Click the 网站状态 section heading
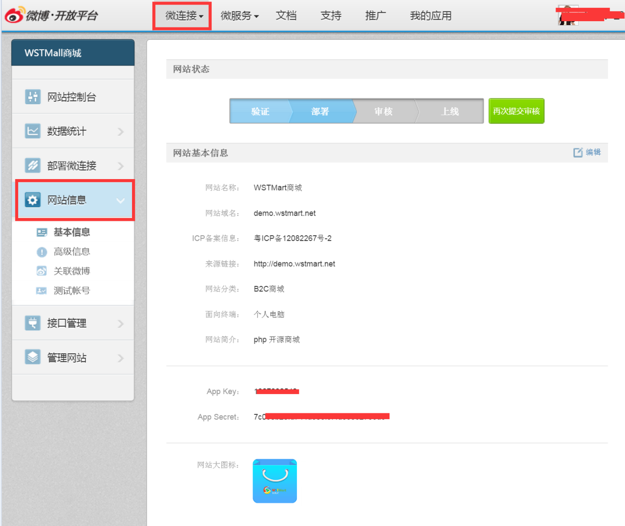 pos(191,69)
